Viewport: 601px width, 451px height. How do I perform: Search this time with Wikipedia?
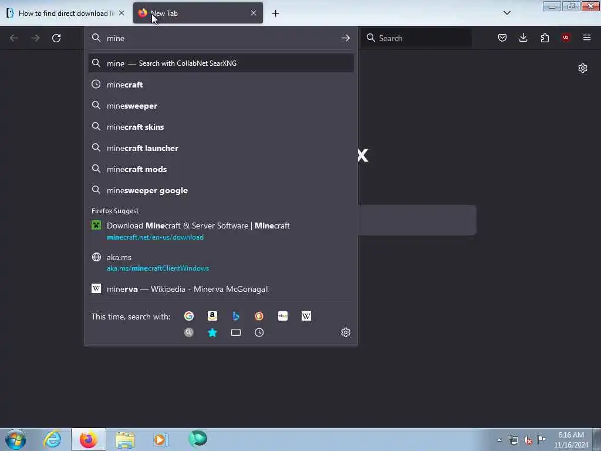(x=306, y=316)
